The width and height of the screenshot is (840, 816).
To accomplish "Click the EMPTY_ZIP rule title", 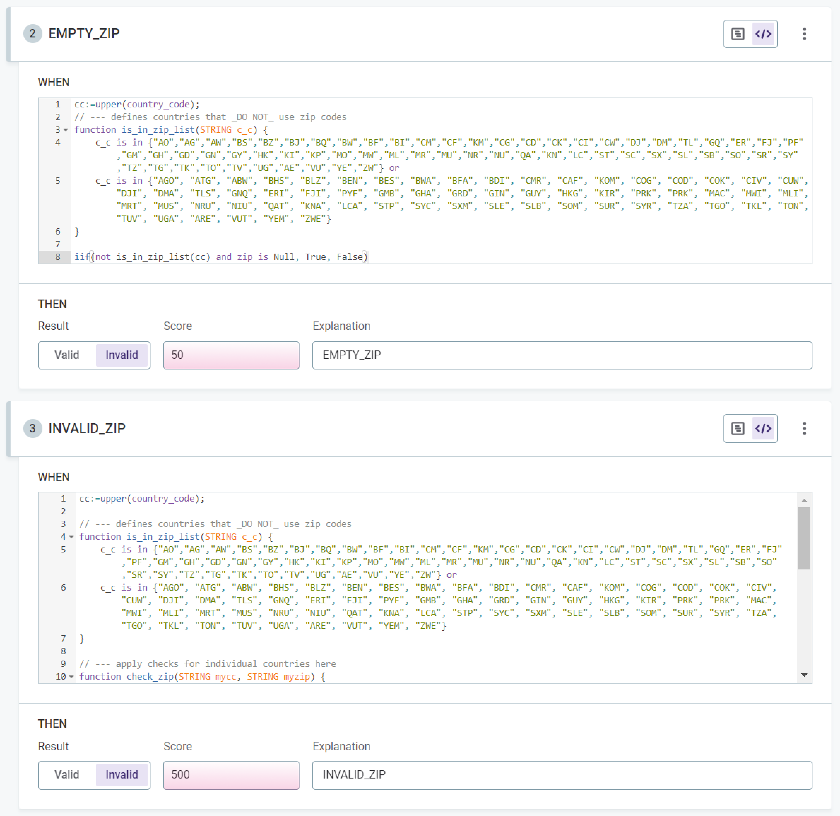I will click(84, 34).
